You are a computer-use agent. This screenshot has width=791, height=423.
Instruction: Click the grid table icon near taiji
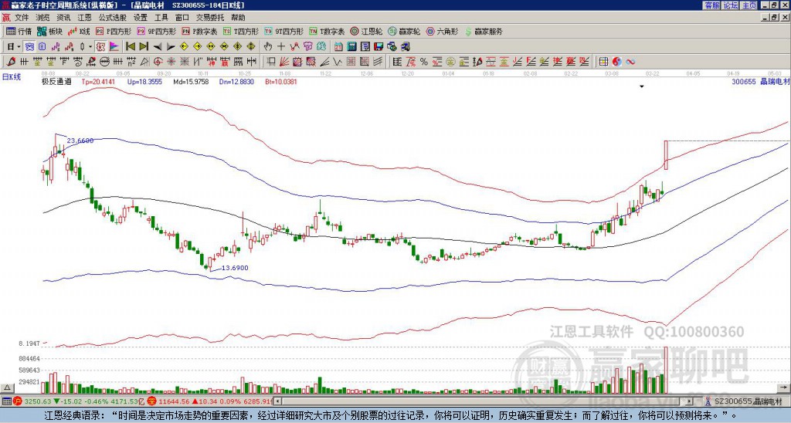pyautogui.click(x=603, y=62)
